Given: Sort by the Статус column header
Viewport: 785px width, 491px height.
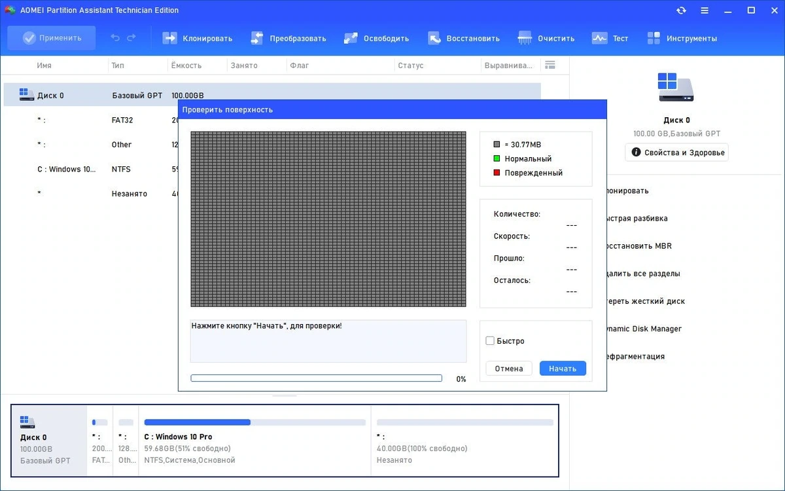Looking at the screenshot, I should pos(411,65).
